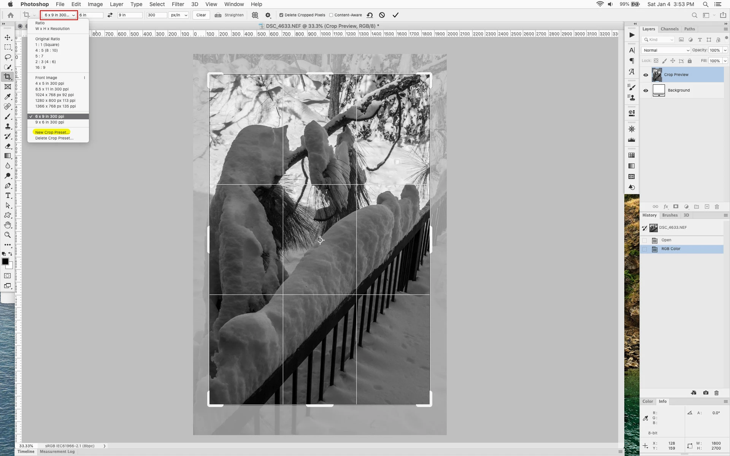Choose the Zoom tool

click(8, 235)
